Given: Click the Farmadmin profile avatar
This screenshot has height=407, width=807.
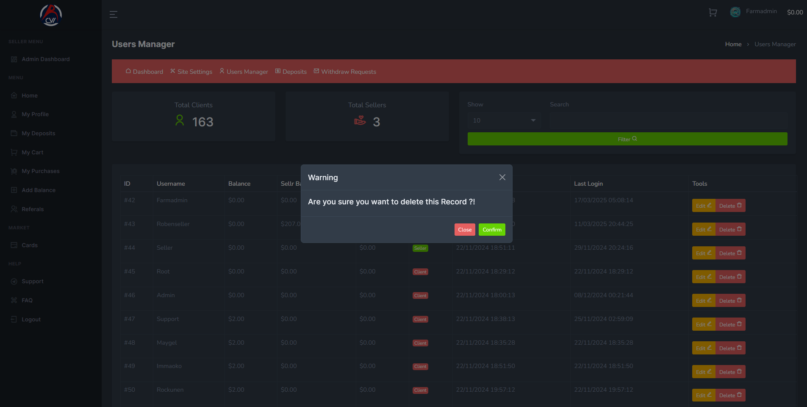Looking at the screenshot, I should point(735,12).
